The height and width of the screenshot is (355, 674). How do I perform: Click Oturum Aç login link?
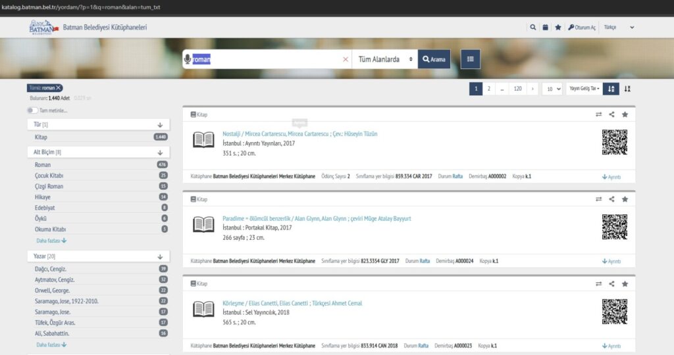pyautogui.click(x=582, y=27)
